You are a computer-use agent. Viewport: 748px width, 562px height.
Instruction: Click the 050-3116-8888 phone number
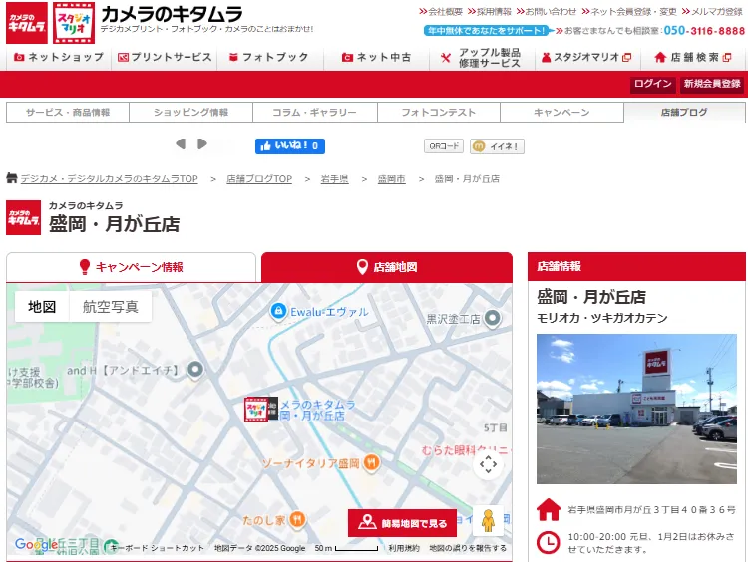(704, 31)
